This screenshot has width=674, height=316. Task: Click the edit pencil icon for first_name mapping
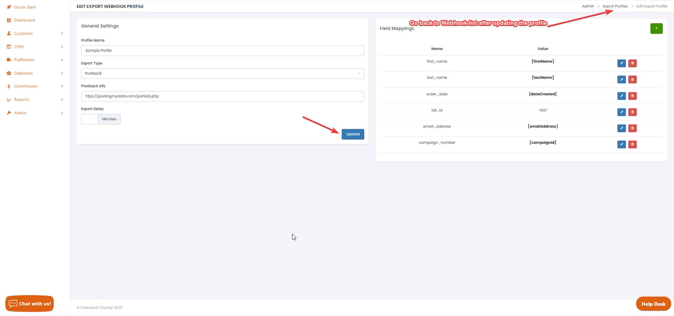pyautogui.click(x=621, y=63)
